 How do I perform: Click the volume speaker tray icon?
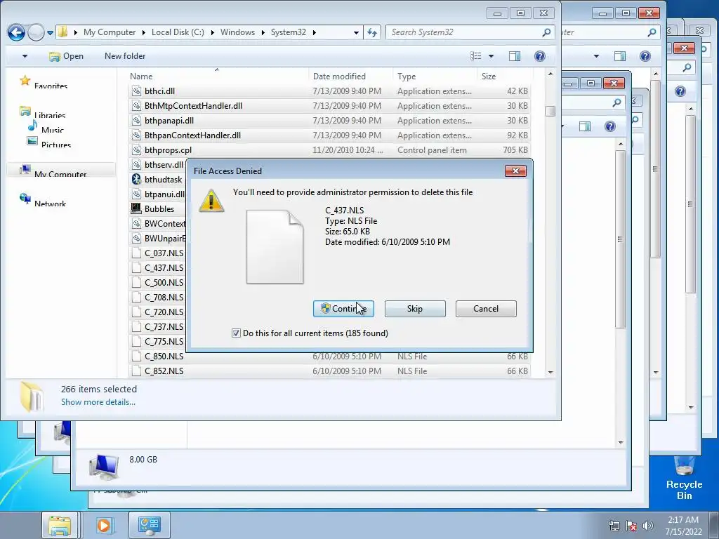point(648,526)
